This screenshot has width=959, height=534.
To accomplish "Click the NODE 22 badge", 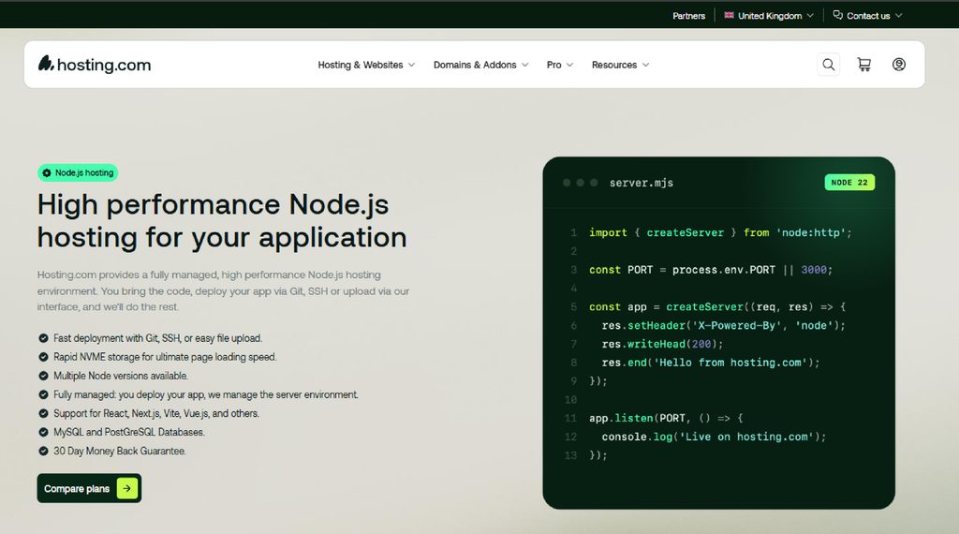I will click(849, 183).
